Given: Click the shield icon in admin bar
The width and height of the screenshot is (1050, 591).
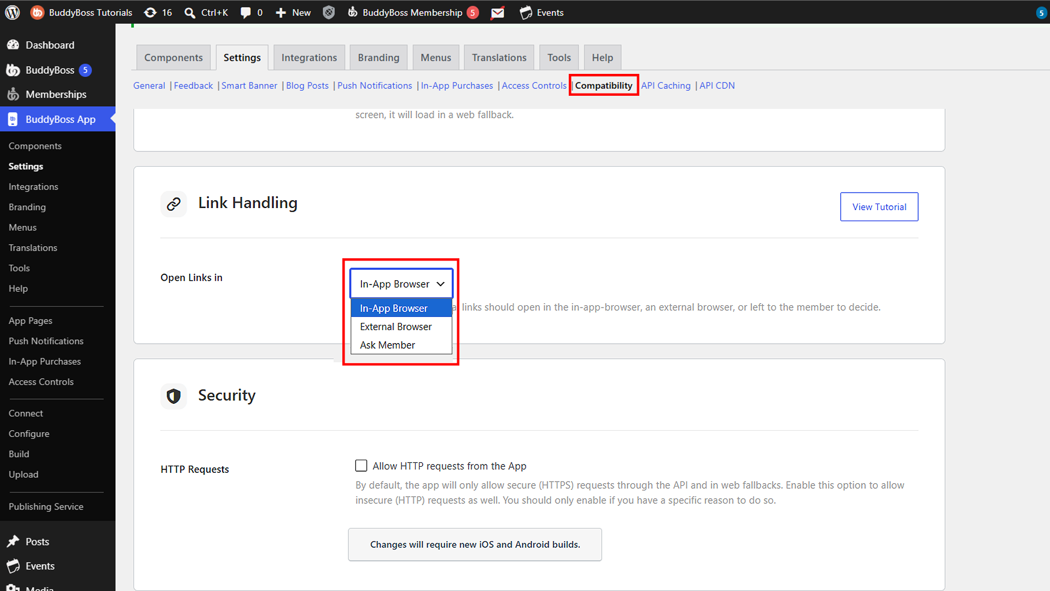Looking at the screenshot, I should [x=329, y=12].
